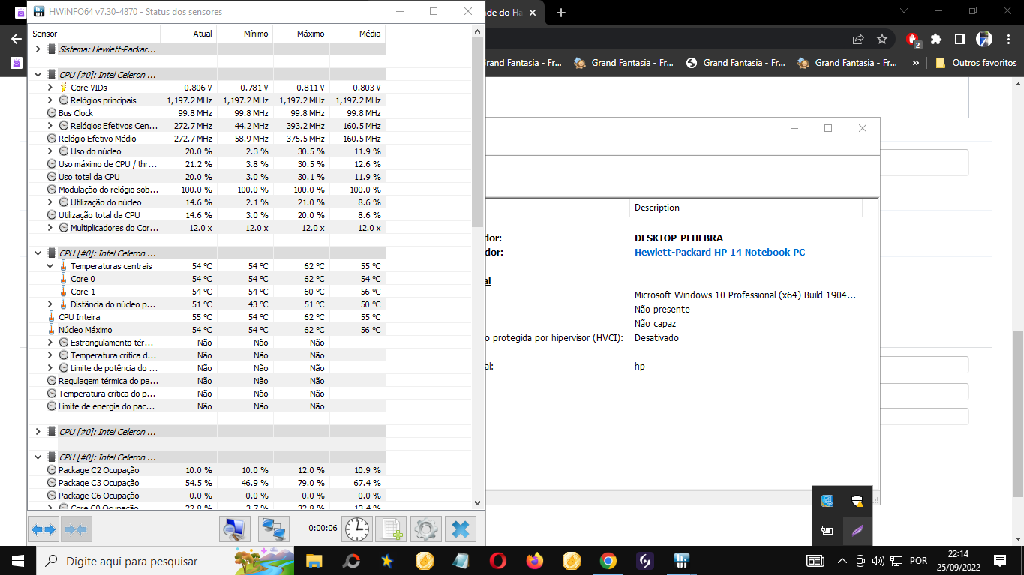The width and height of the screenshot is (1024, 575).
Task: Click the POR language indicator
Action: (x=918, y=561)
